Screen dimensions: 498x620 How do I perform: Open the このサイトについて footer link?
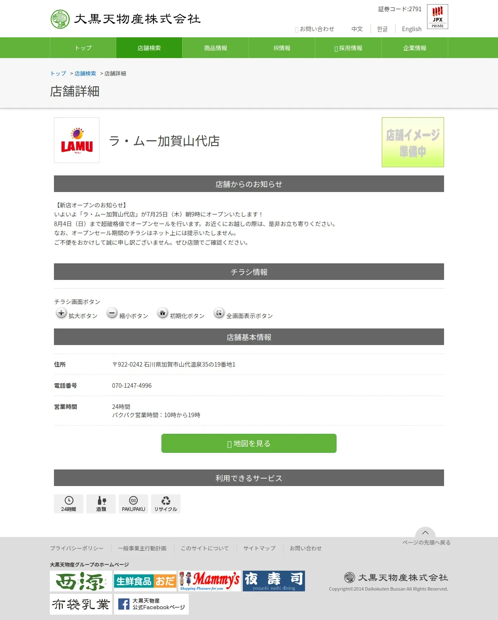(205, 548)
